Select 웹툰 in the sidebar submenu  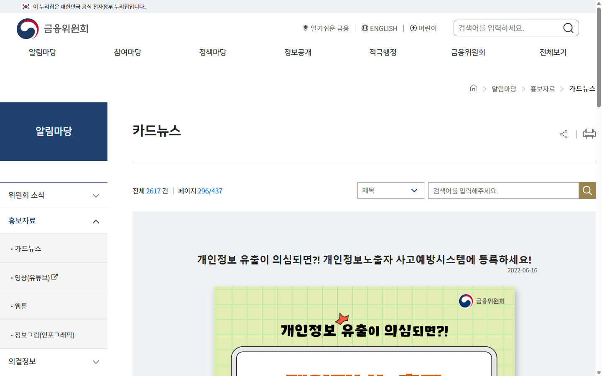tap(54, 306)
